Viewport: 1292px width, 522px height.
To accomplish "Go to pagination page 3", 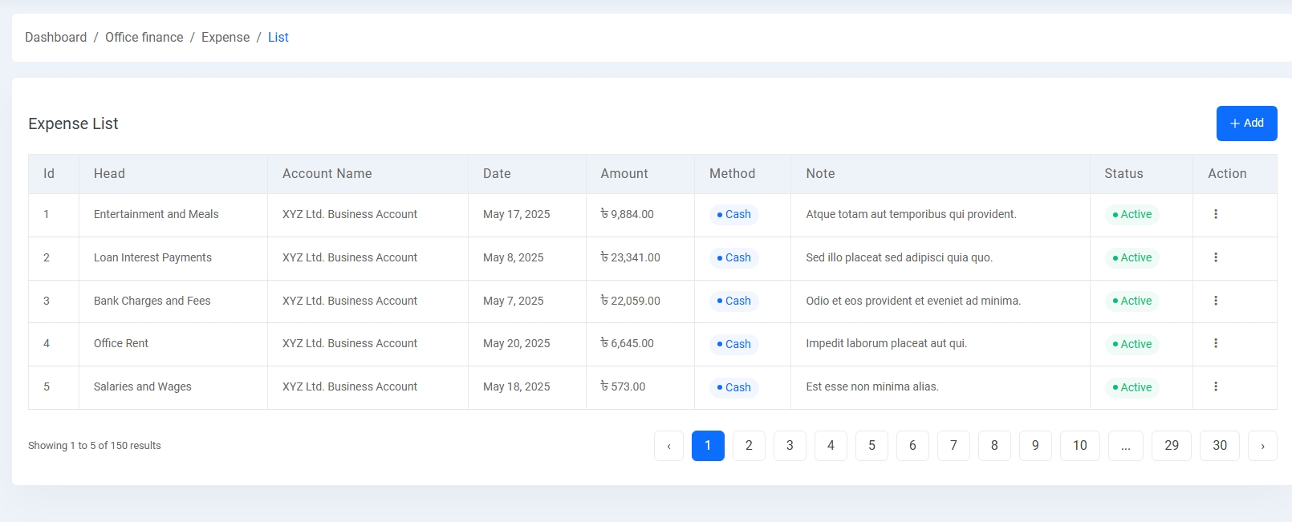I will click(790, 446).
